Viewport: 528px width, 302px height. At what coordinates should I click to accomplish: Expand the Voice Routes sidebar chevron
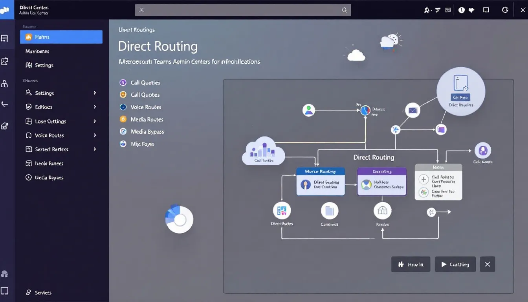pos(95,135)
